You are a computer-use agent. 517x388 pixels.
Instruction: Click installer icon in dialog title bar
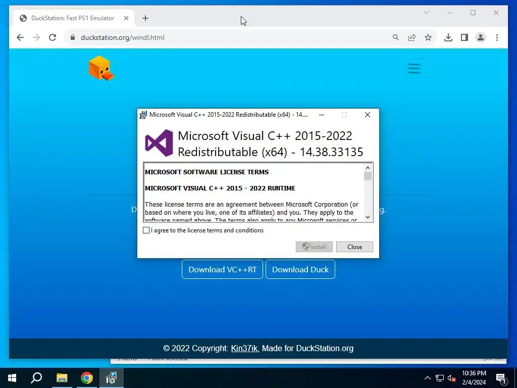pos(143,115)
